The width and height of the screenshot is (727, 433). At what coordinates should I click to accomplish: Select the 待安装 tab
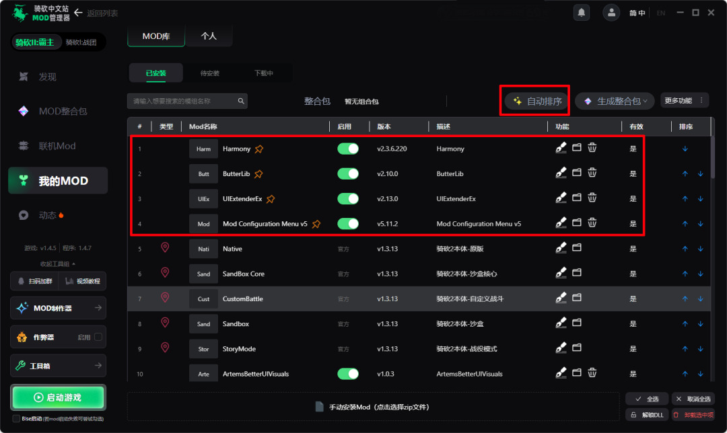pos(209,73)
